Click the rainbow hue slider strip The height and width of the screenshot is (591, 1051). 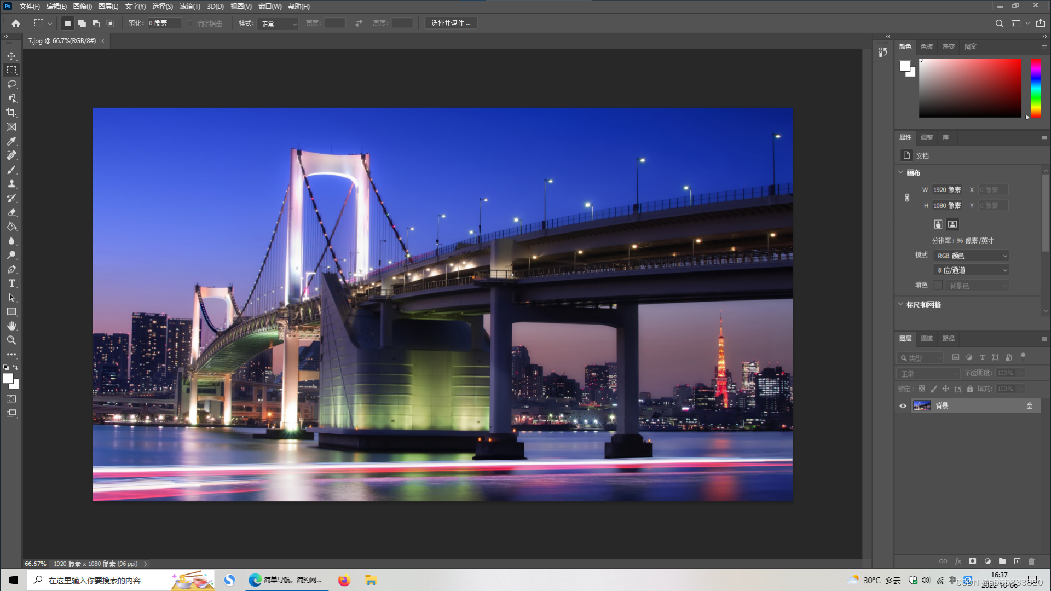1036,88
